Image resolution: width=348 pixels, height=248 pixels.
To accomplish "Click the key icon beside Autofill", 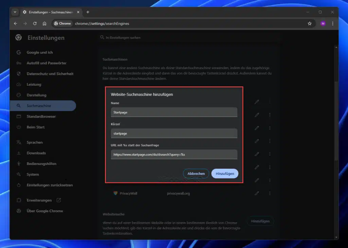I will 19,63.
